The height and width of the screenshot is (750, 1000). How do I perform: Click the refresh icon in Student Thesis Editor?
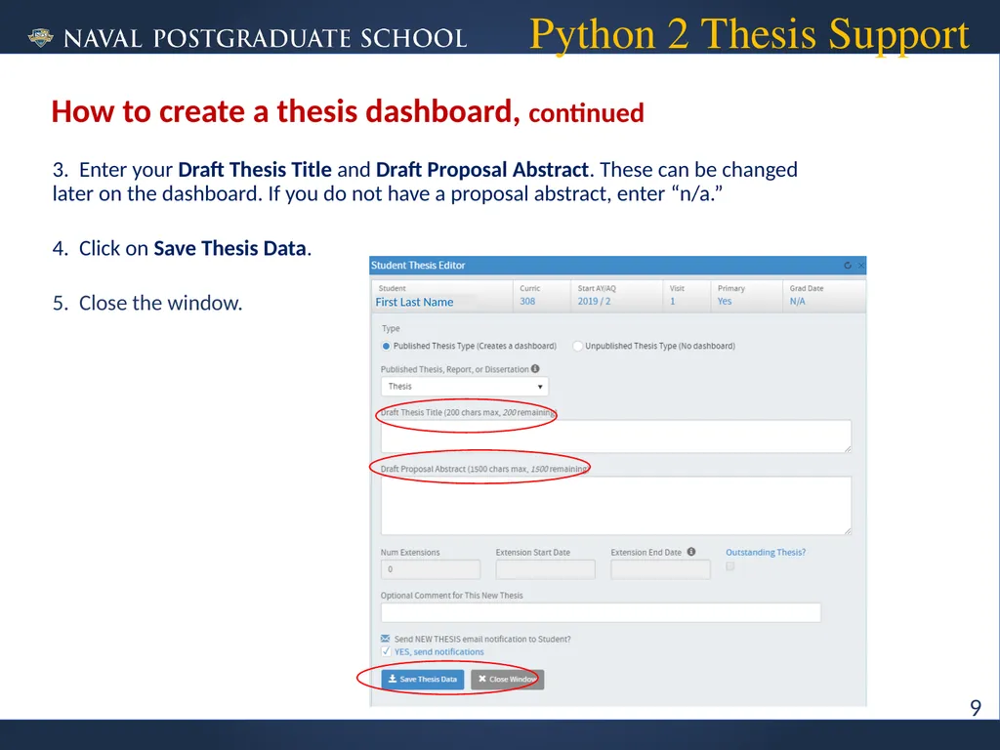[x=848, y=266]
